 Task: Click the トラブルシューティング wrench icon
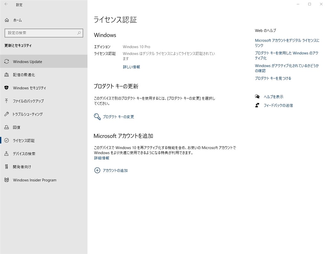point(7,114)
